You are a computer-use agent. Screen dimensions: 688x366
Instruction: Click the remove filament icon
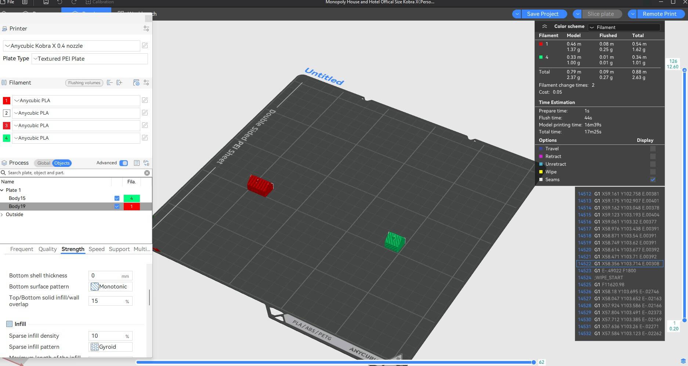click(x=109, y=83)
